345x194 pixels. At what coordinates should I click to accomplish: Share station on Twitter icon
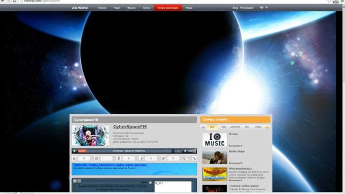(x=163, y=158)
